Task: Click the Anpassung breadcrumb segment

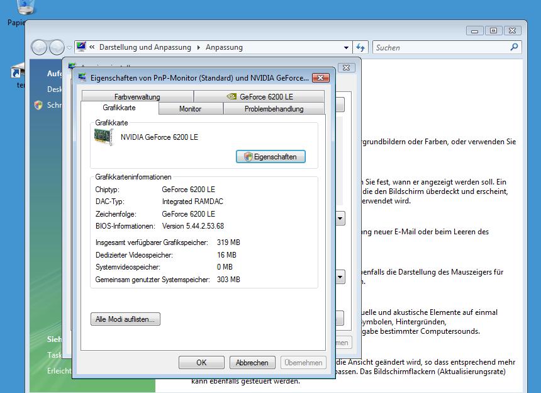Action: pos(225,47)
